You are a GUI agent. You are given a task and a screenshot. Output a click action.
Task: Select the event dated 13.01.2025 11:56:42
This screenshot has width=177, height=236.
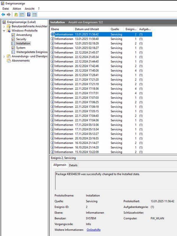tap(101, 34)
